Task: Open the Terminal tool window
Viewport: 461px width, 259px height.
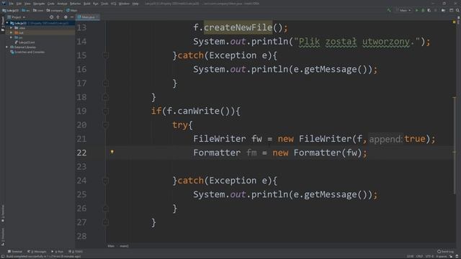Action: point(14,252)
